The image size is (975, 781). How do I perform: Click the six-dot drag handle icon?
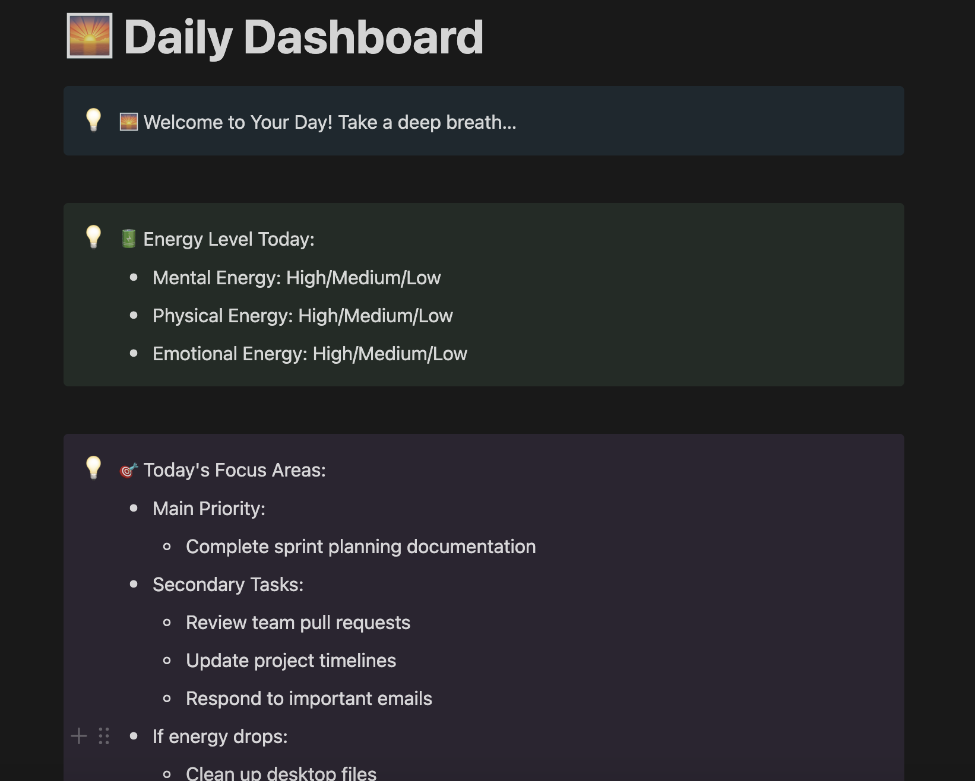(104, 736)
